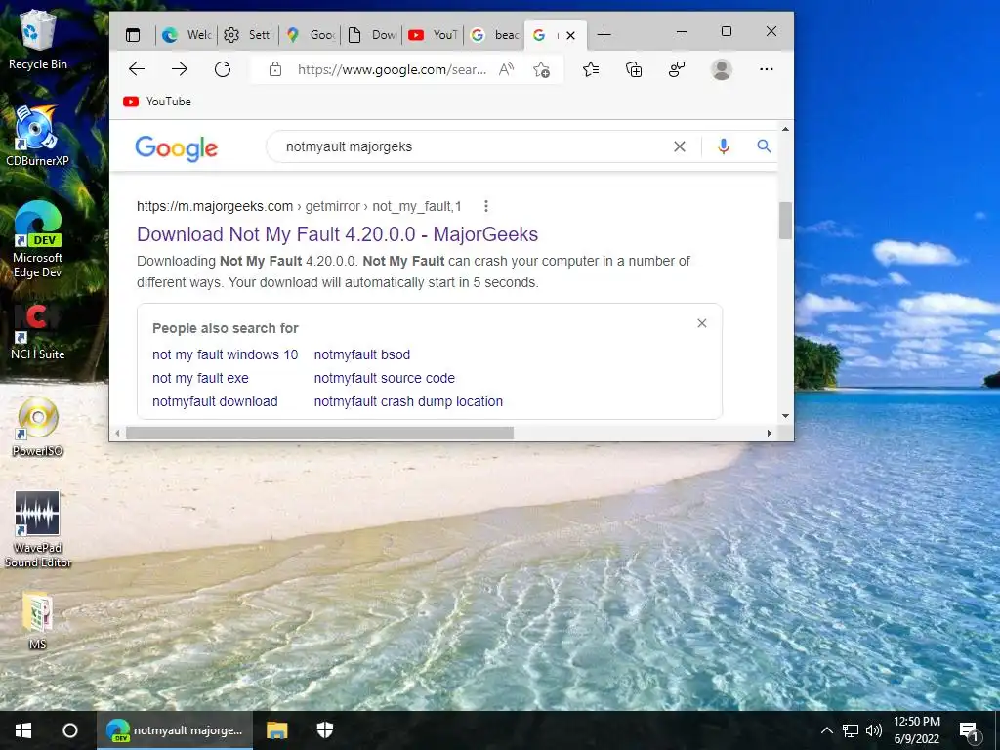The width and height of the screenshot is (1000, 750).
Task: Search for notmyfault source code
Action: coord(385,378)
